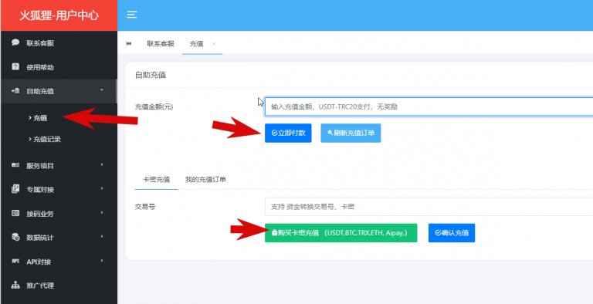Click the question mark icon beside 使用帮助
This screenshot has width=593, height=304.
15,67
